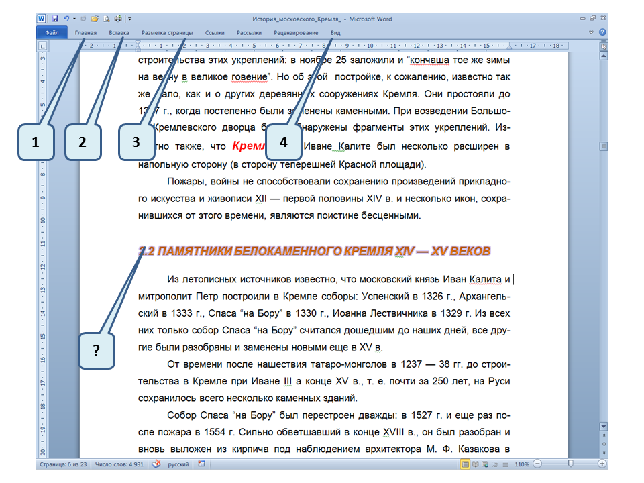Image resolution: width=644 pixels, height=483 pixels.
Task: Open the Рецензирование ribbon tab
Action: (296, 32)
